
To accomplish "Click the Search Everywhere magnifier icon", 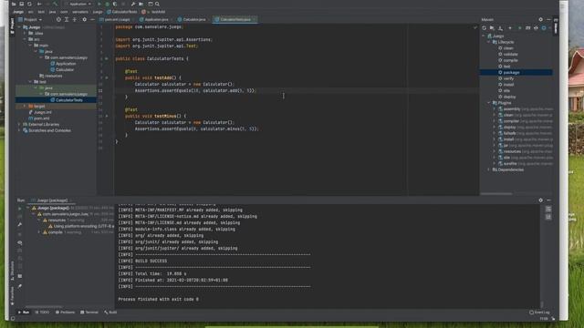I will [158, 4].
